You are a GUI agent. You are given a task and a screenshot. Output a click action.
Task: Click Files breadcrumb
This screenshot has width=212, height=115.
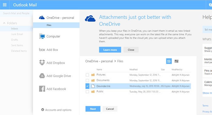(120, 61)
